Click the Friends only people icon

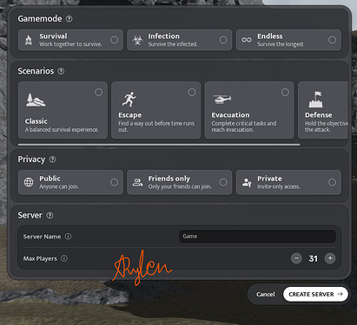pyautogui.click(x=137, y=182)
